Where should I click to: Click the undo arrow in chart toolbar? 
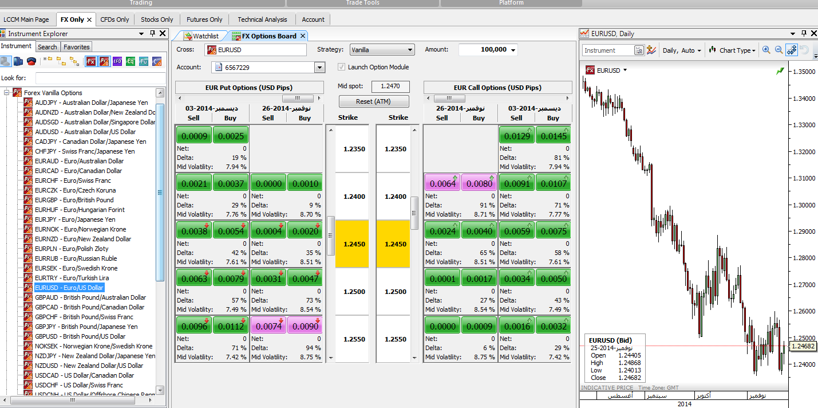[x=804, y=50]
